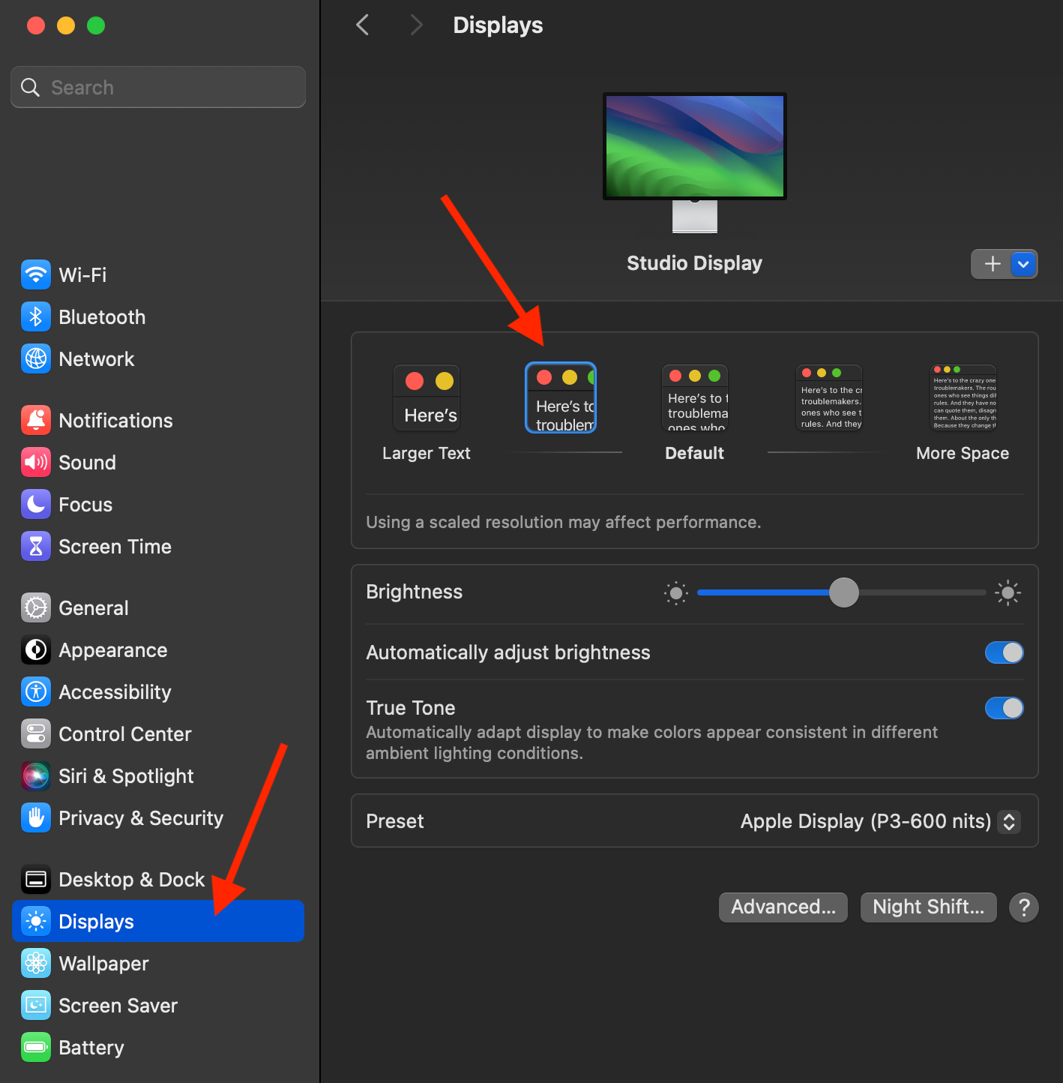Minimize window with the yellow button

66,25
